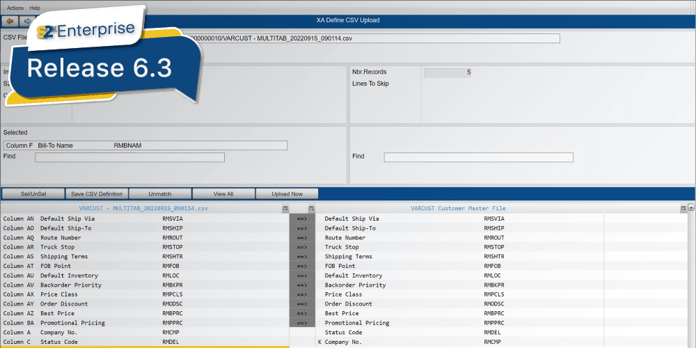Click the CSV list column header icon

(x=285, y=208)
